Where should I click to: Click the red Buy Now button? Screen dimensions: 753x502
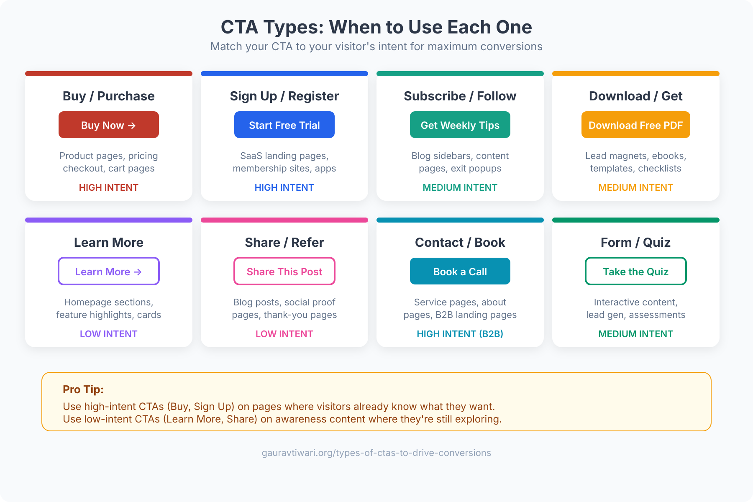[109, 125]
